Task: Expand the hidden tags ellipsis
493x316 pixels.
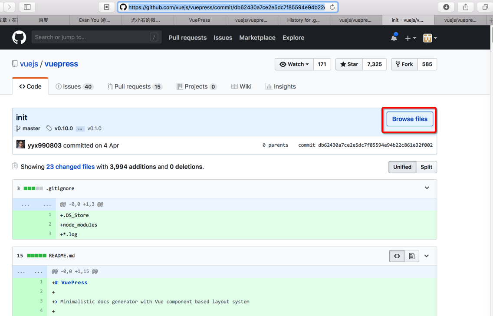Action: 80,128
